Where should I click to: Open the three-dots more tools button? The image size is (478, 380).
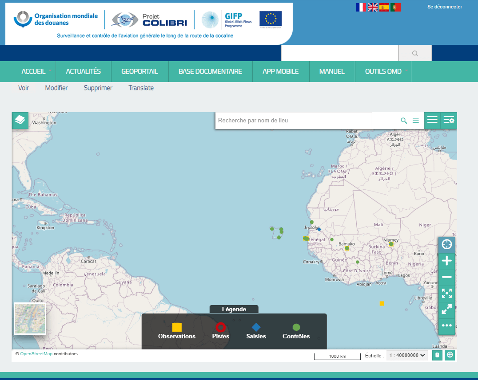coord(446,325)
